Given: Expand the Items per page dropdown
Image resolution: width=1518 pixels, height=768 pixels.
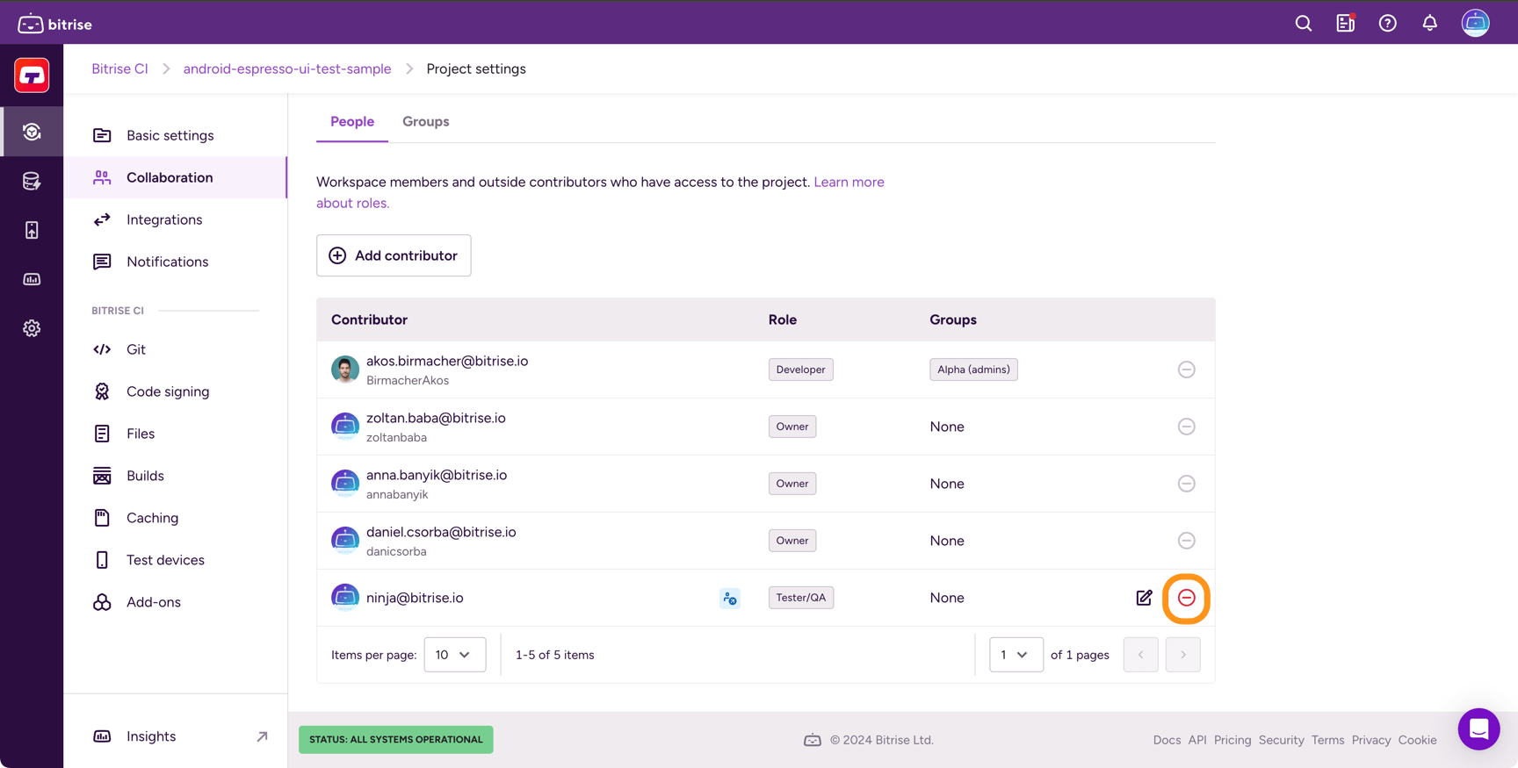Looking at the screenshot, I should click(x=454, y=655).
